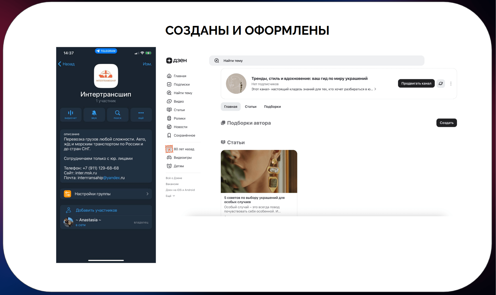Open the channel's vertical three-dots menu
This screenshot has height=295, width=496.
click(x=451, y=84)
